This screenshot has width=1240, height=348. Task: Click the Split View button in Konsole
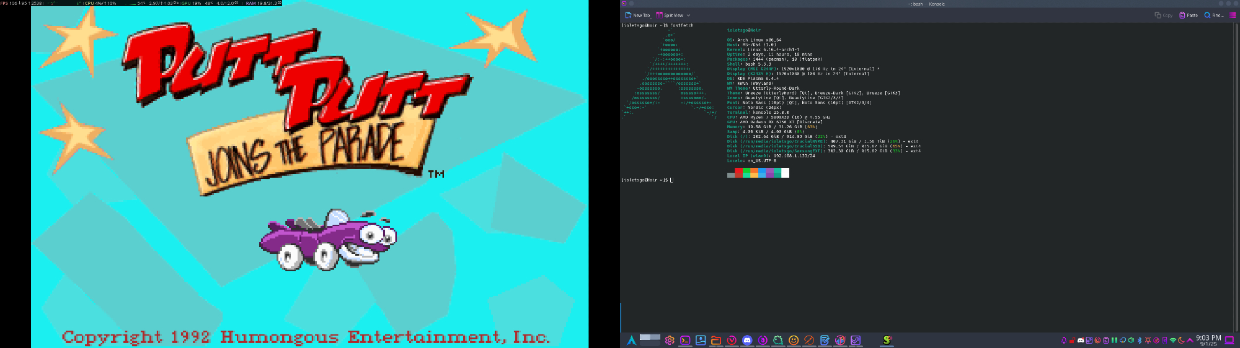point(670,15)
